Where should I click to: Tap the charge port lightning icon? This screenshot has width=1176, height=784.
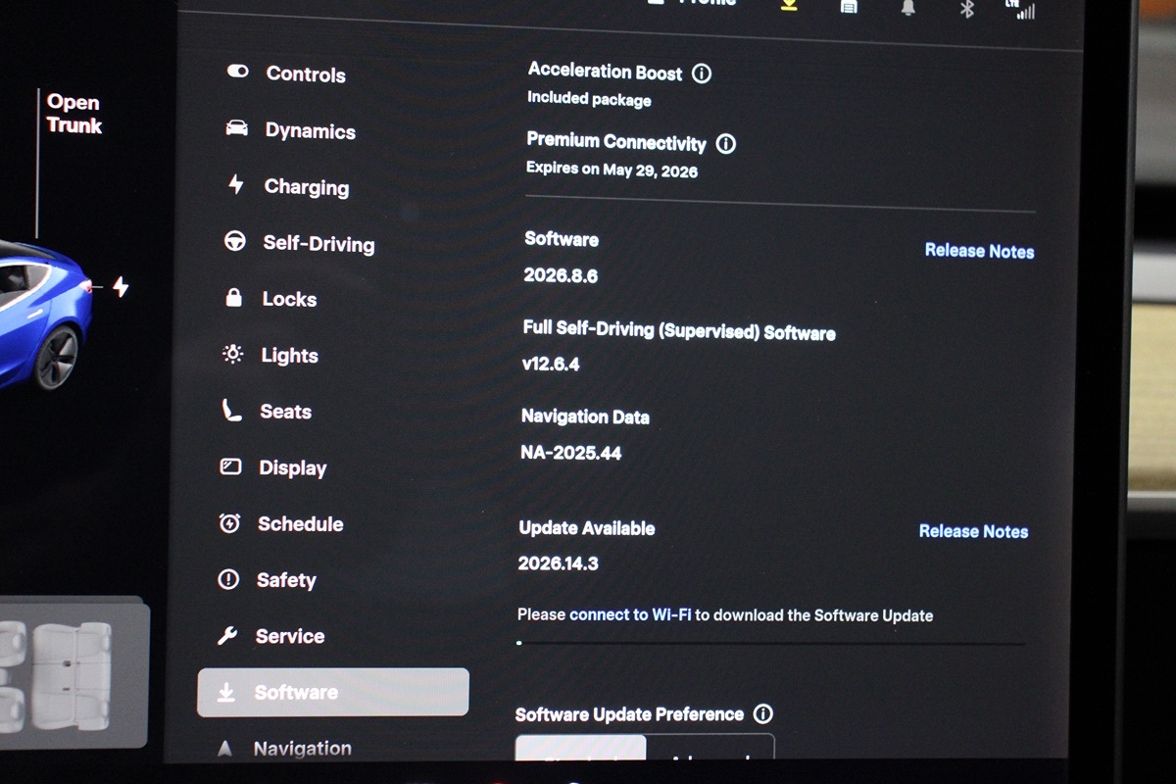(121, 286)
